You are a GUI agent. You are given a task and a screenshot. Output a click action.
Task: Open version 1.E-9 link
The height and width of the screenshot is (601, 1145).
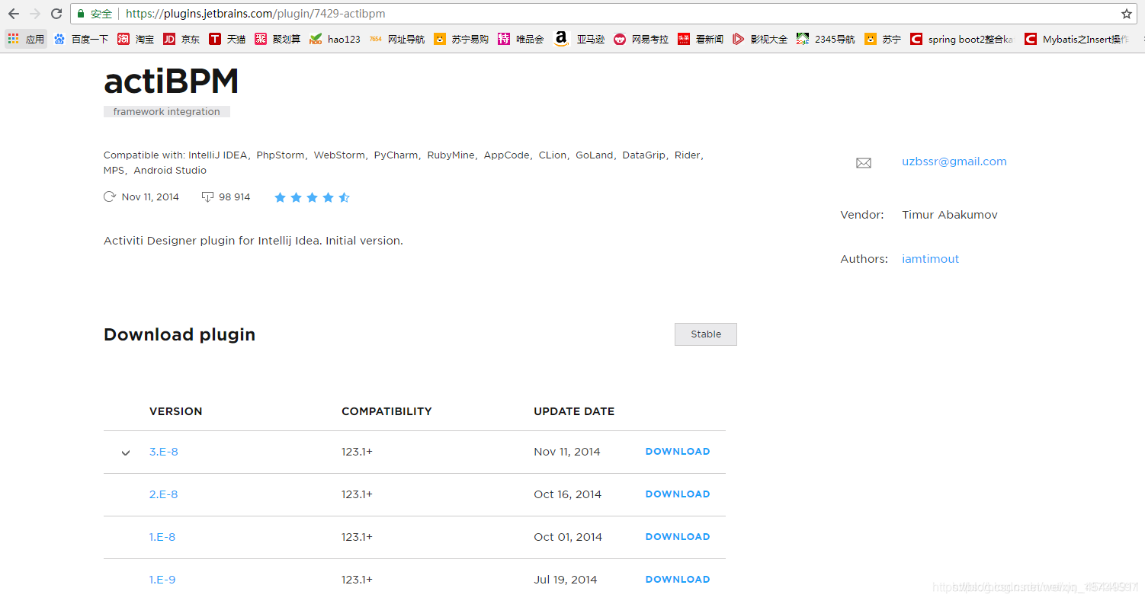[162, 580]
